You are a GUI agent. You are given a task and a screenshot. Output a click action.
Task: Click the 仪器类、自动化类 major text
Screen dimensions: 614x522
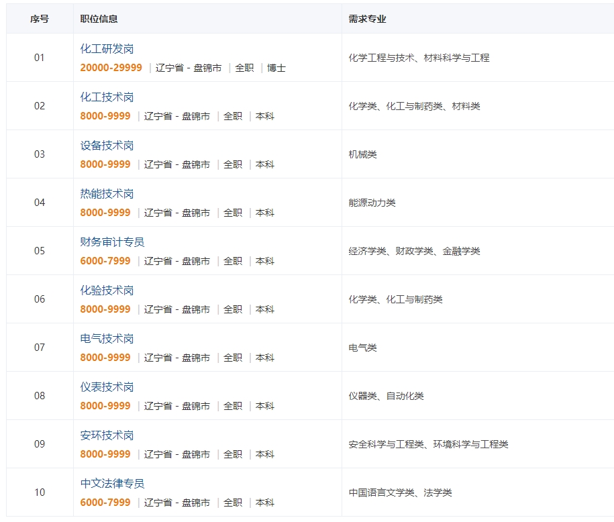point(386,396)
